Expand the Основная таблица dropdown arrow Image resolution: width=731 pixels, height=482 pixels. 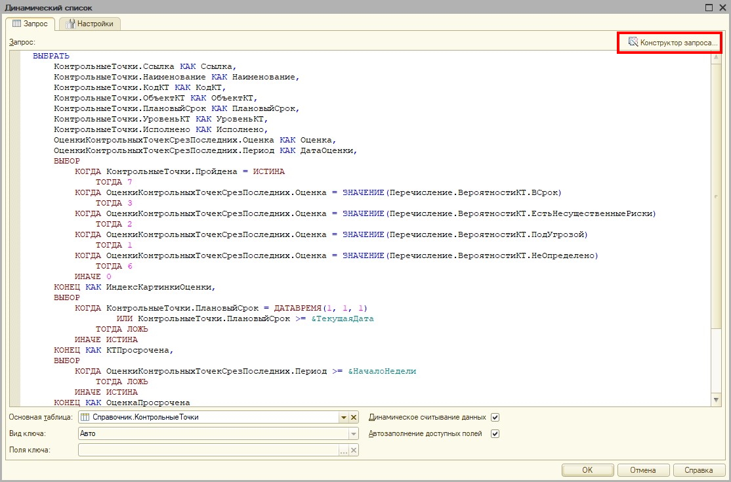click(344, 418)
